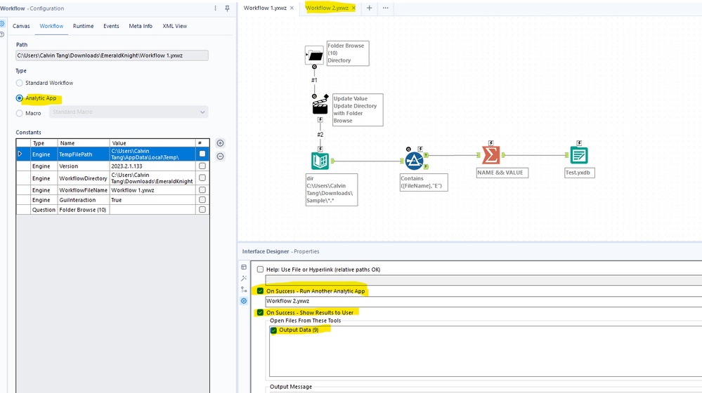Click the Update Value action tool icon

click(x=320, y=107)
